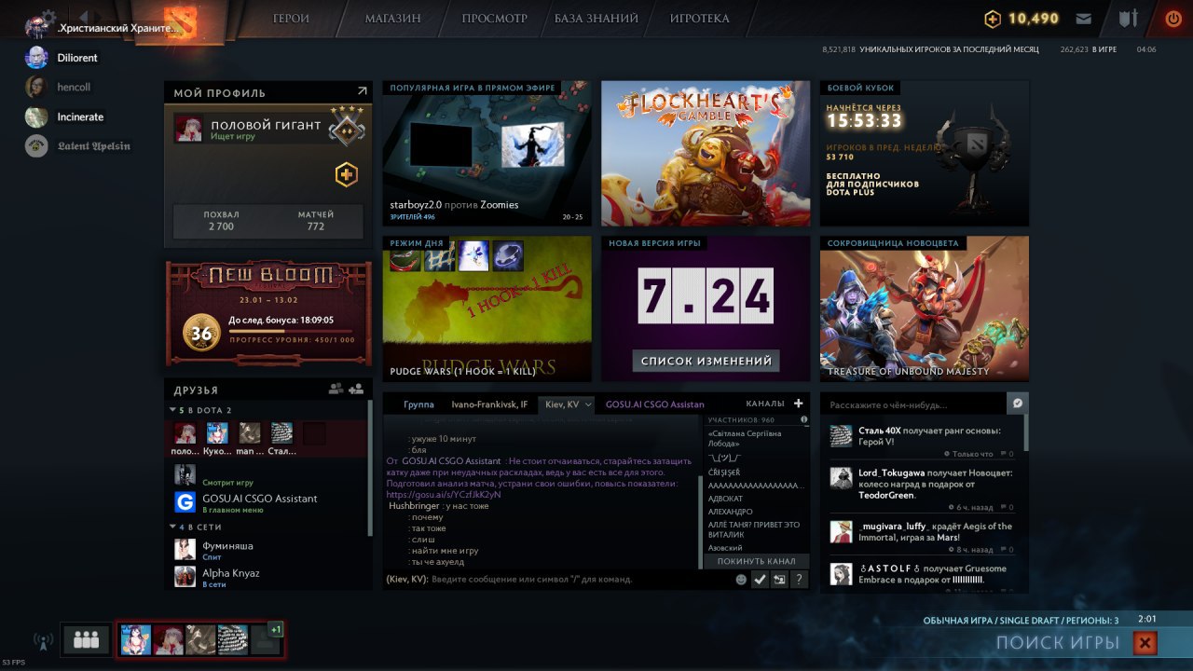Image resolution: width=1193 pixels, height=671 pixels.
Task: Post to feed with the speech bubble icon
Action: click(x=1018, y=404)
